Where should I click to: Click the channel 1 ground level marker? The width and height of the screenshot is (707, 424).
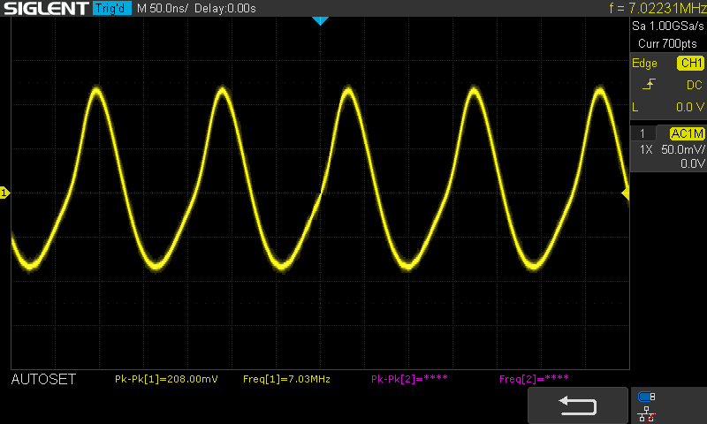point(4,193)
